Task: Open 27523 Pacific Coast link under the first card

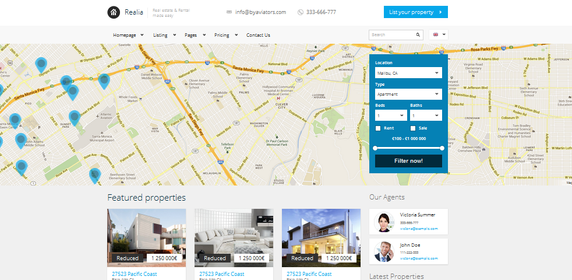Action: tap(134, 274)
